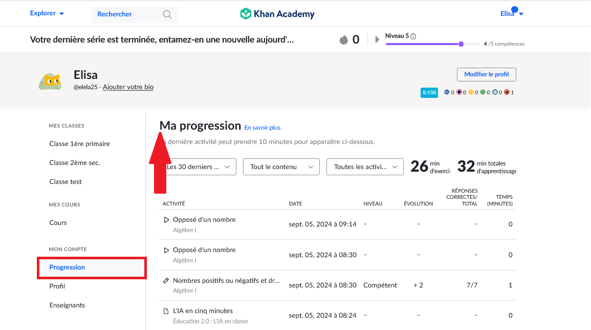This screenshot has width=591, height=330.
Task: Click the Compétent level cell
Action: coord(380,285)
